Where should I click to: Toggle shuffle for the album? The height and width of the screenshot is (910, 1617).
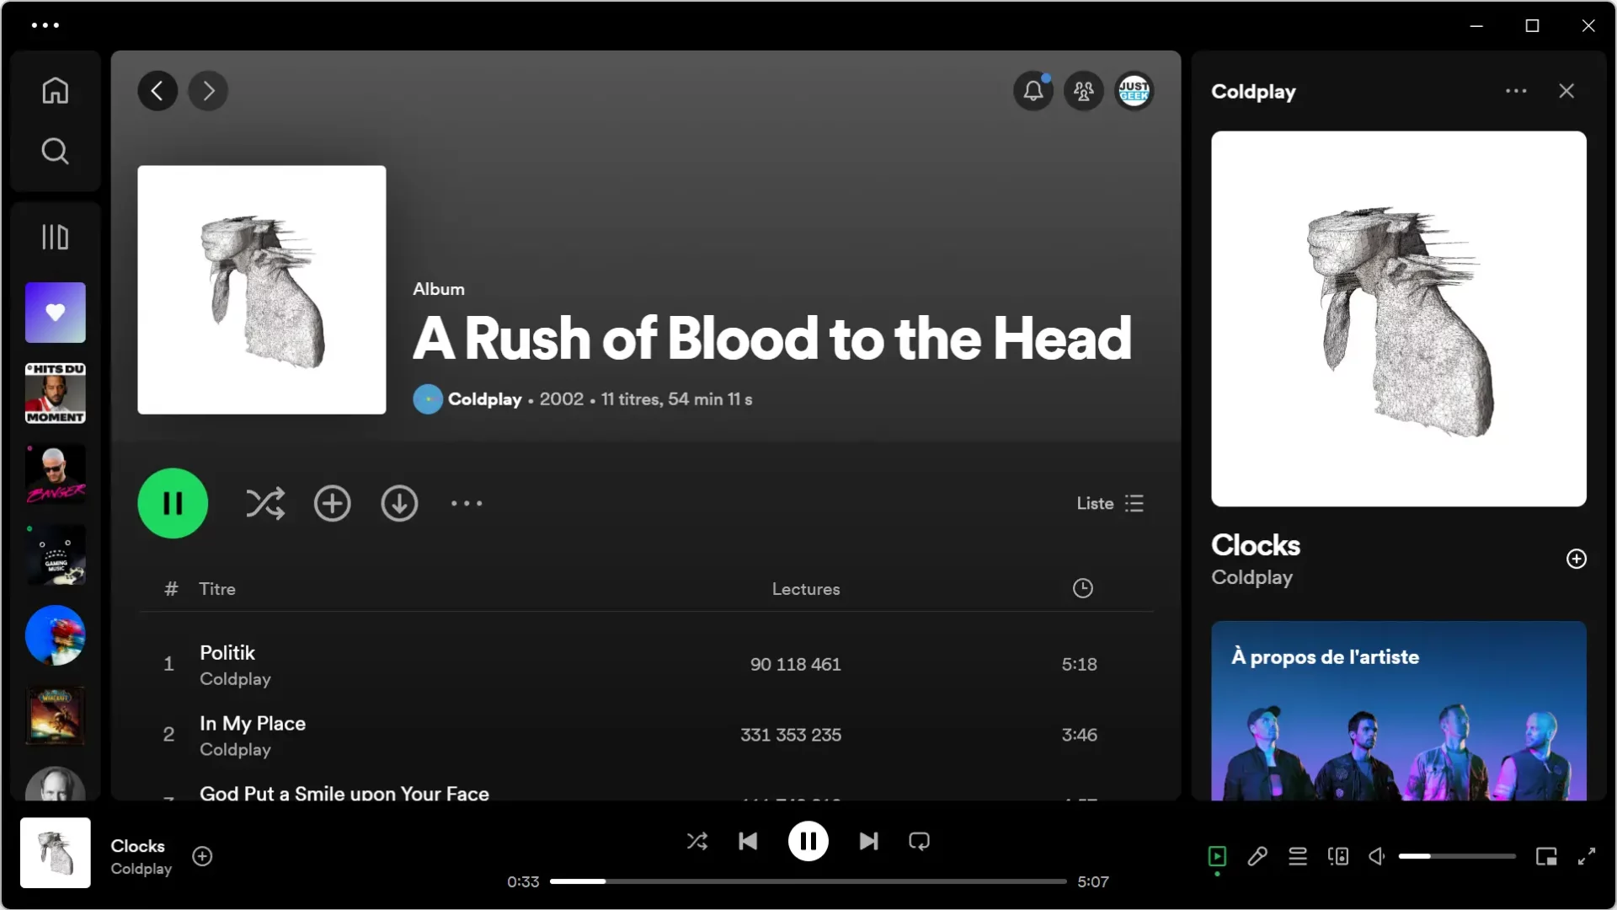(265, 503)
